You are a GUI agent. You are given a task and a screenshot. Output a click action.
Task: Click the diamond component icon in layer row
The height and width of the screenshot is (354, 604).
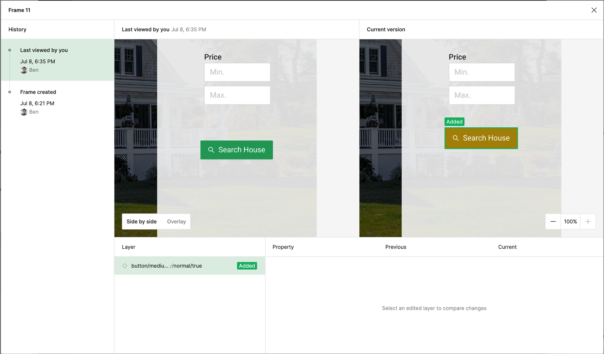coord(125,266)
